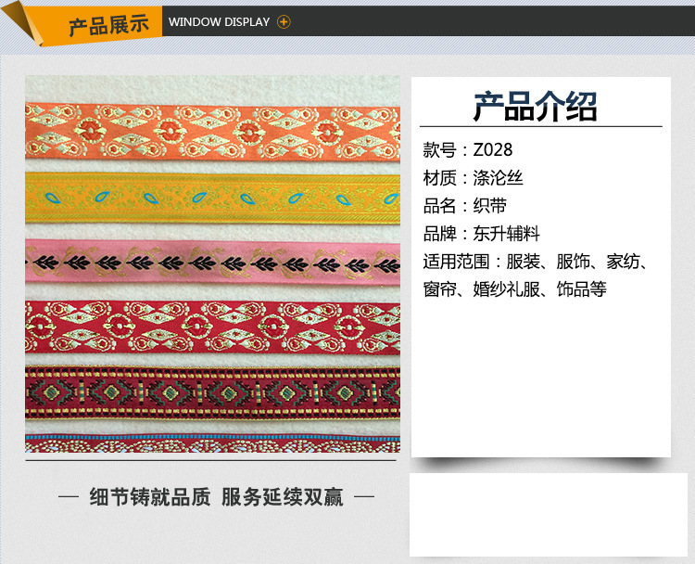Select the 款号：Z028 line
This screenshot has width=695, height=564.
click(x=468, y=150)
